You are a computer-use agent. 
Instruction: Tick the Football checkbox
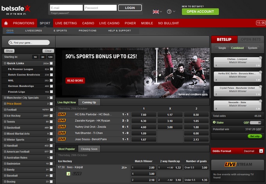[51, 110]
